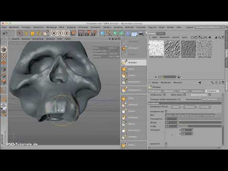The width and height of the screenshot is (228, 171).
Task: Click the Undo arrow icon
Action: [x=5, y=33]
